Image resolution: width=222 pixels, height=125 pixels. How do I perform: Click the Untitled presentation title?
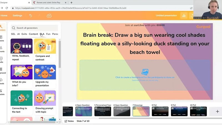[x=166, y=16]
